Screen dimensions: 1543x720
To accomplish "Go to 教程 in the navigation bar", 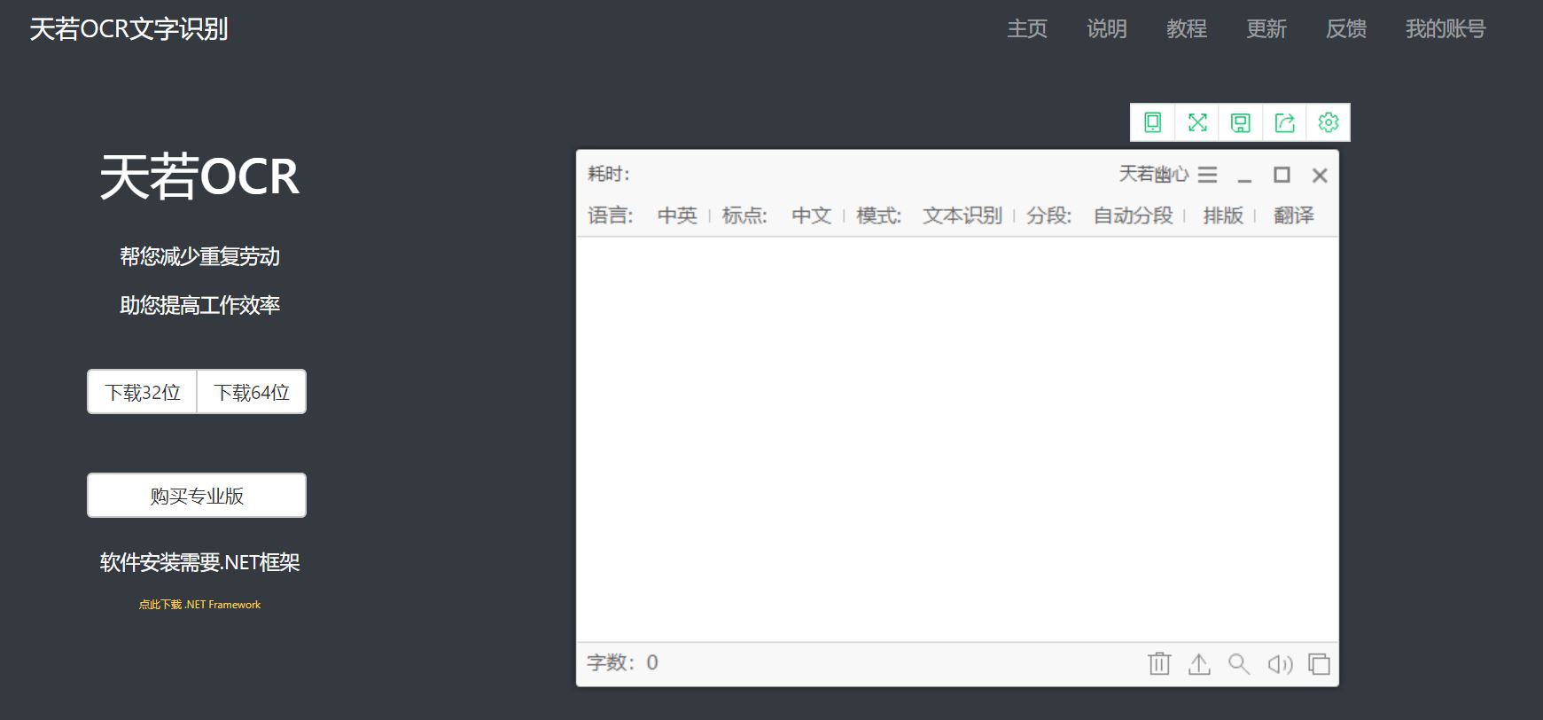I will (1187, 29).
